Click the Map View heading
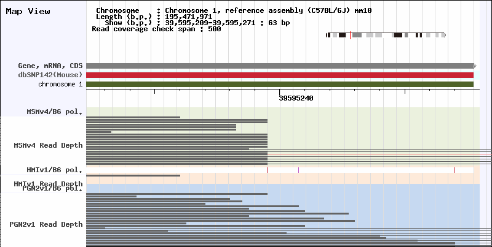The image size is (492, 247). pos(28,11)
